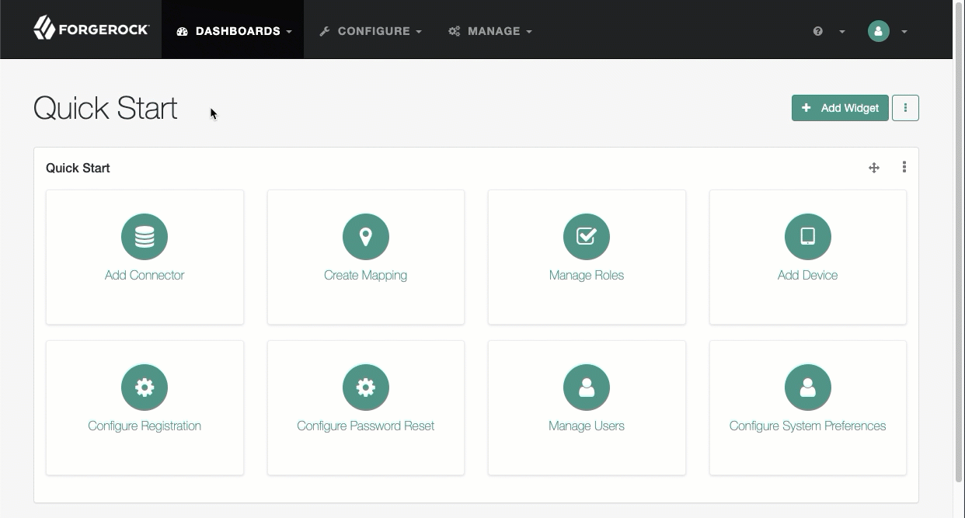965x518 pixels.
Task: Open the help question mark menu
Action: (x=817, y=31)
